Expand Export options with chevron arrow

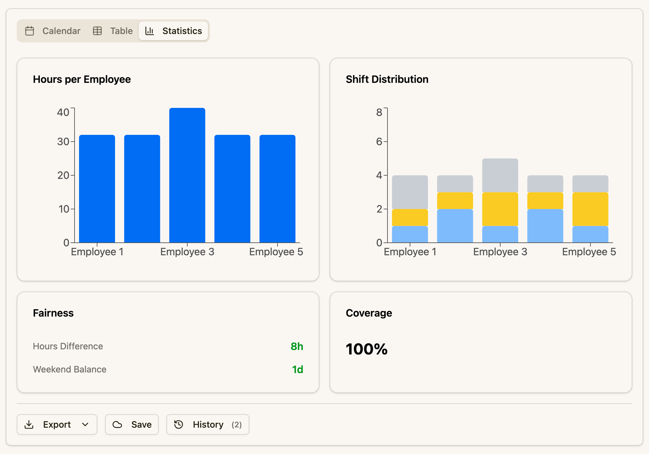point(85,424)
